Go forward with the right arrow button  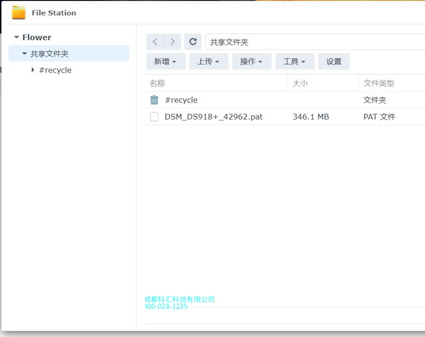[x=172, y=42]
